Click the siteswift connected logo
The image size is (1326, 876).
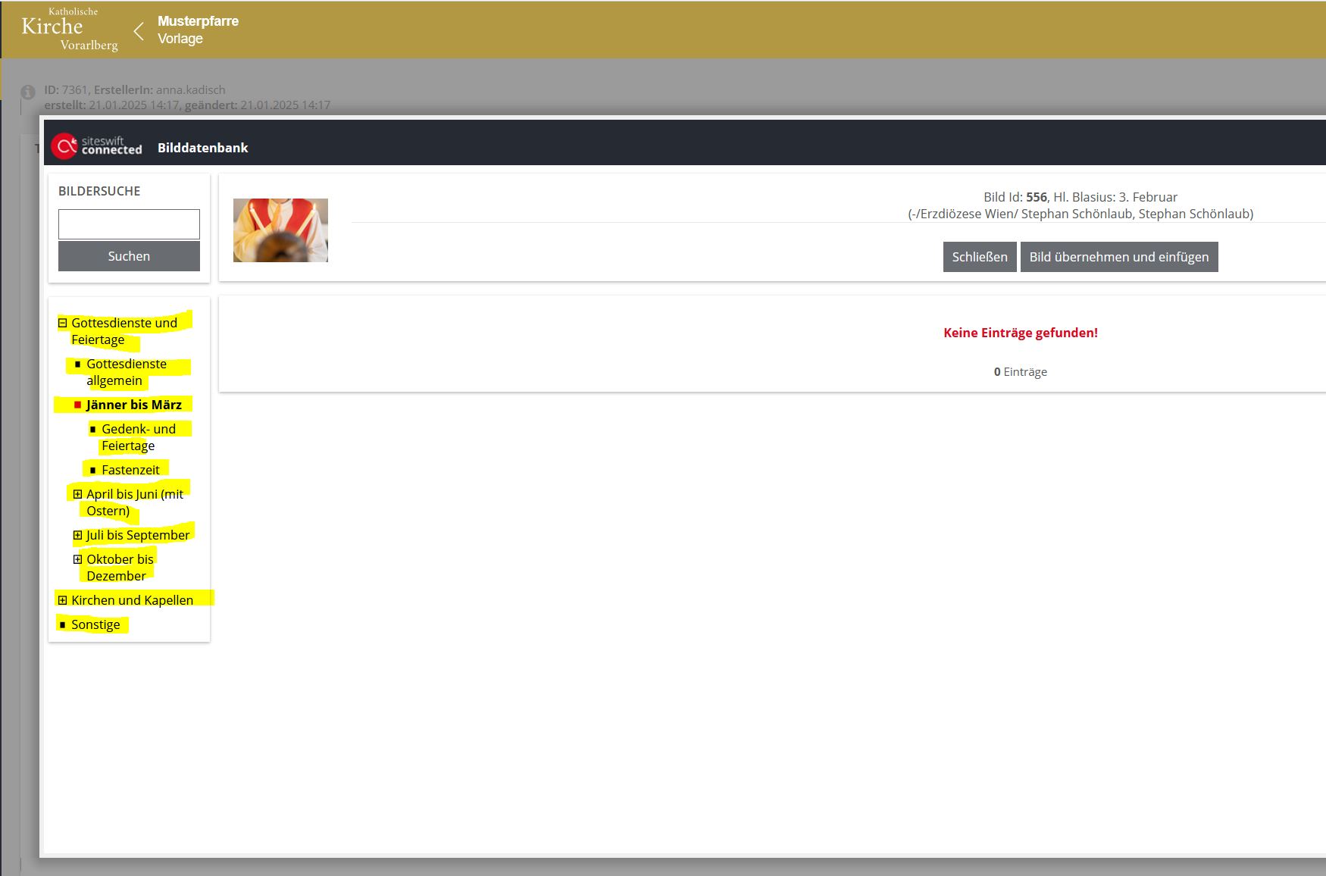[97, 145]
